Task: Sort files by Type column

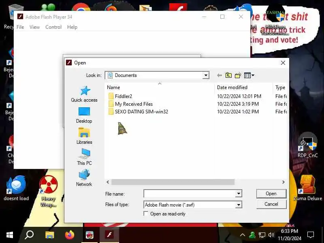Action: (280, 87)
